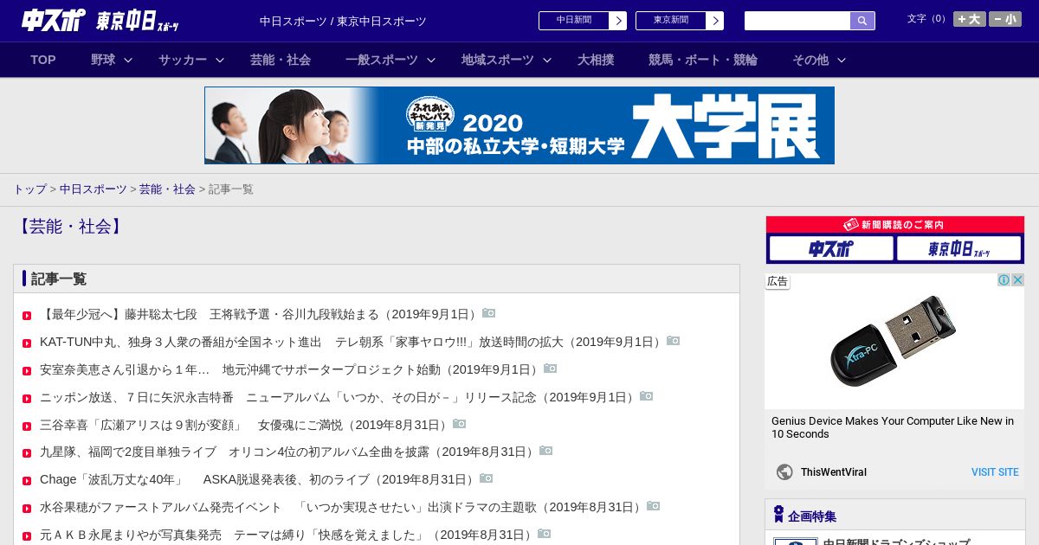Viewport: 1039px width, 545px height.
Task: Expand the 一般スポーツ menu dropdown
Action: tap(390, 60)
